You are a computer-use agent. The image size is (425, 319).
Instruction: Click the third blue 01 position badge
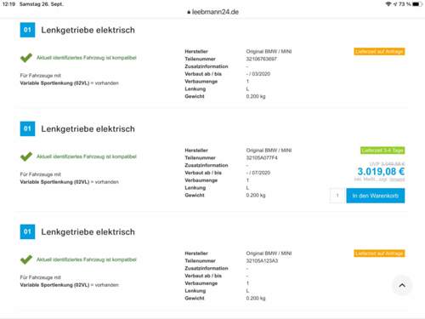pos(27,231)
